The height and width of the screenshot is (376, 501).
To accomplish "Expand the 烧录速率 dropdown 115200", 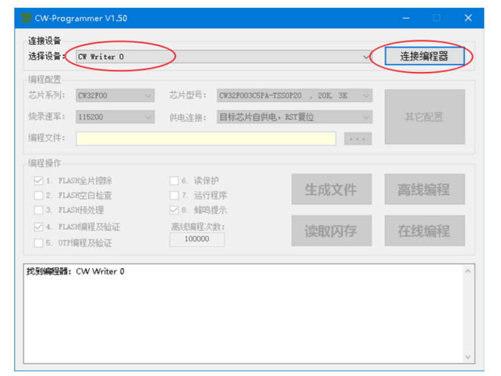I will point(115,117).
